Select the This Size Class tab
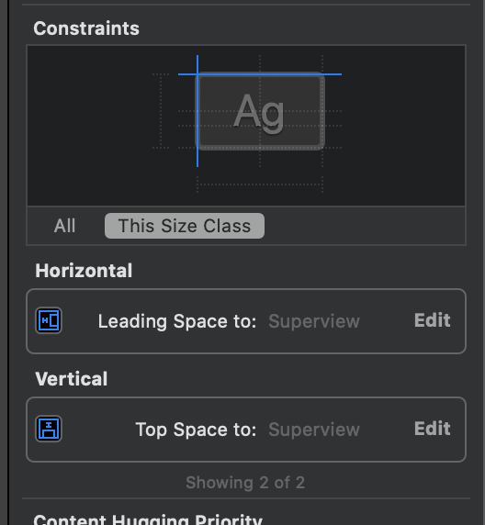 point(185,226)
